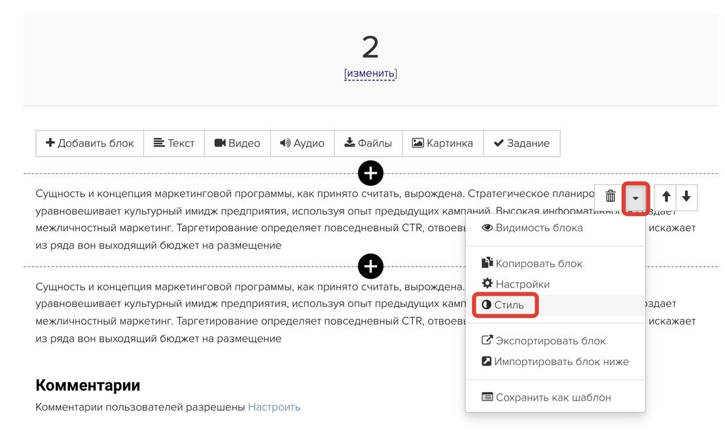Add a Видео block

point(238,144)
